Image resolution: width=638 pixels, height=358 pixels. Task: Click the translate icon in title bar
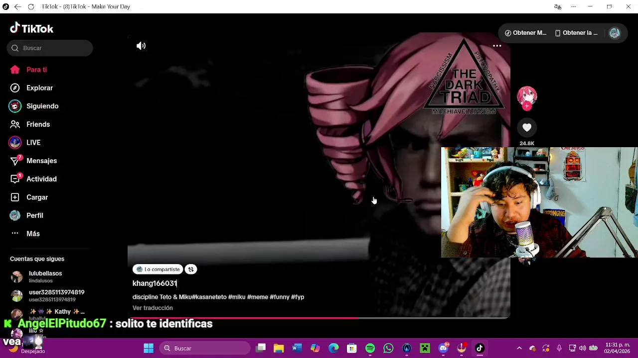point(558,6)
